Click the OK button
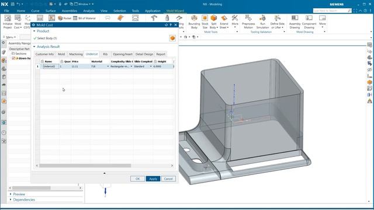Screen dimensions: 374x210 (138, 178)
